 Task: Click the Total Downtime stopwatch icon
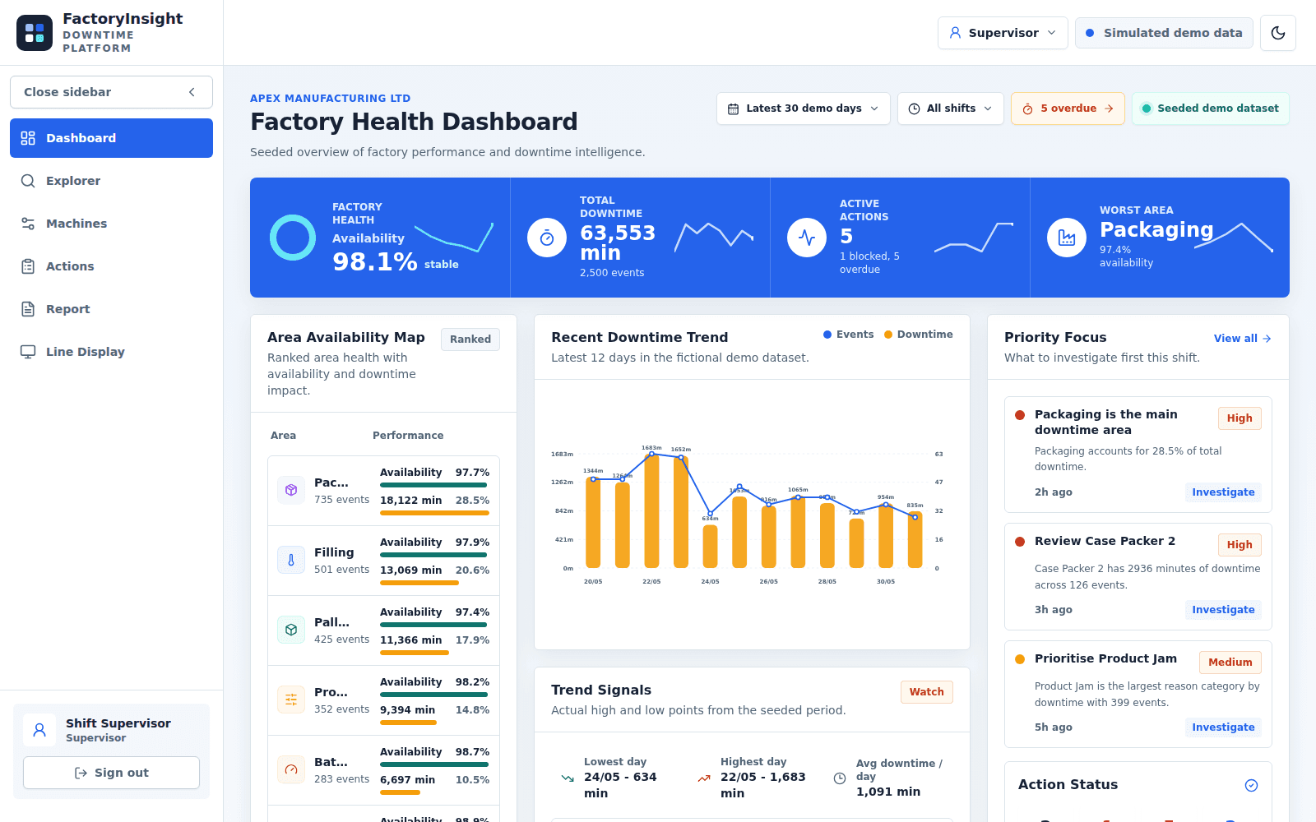547,238
